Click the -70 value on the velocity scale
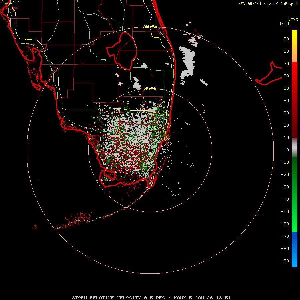 click(x=285, y=236)
